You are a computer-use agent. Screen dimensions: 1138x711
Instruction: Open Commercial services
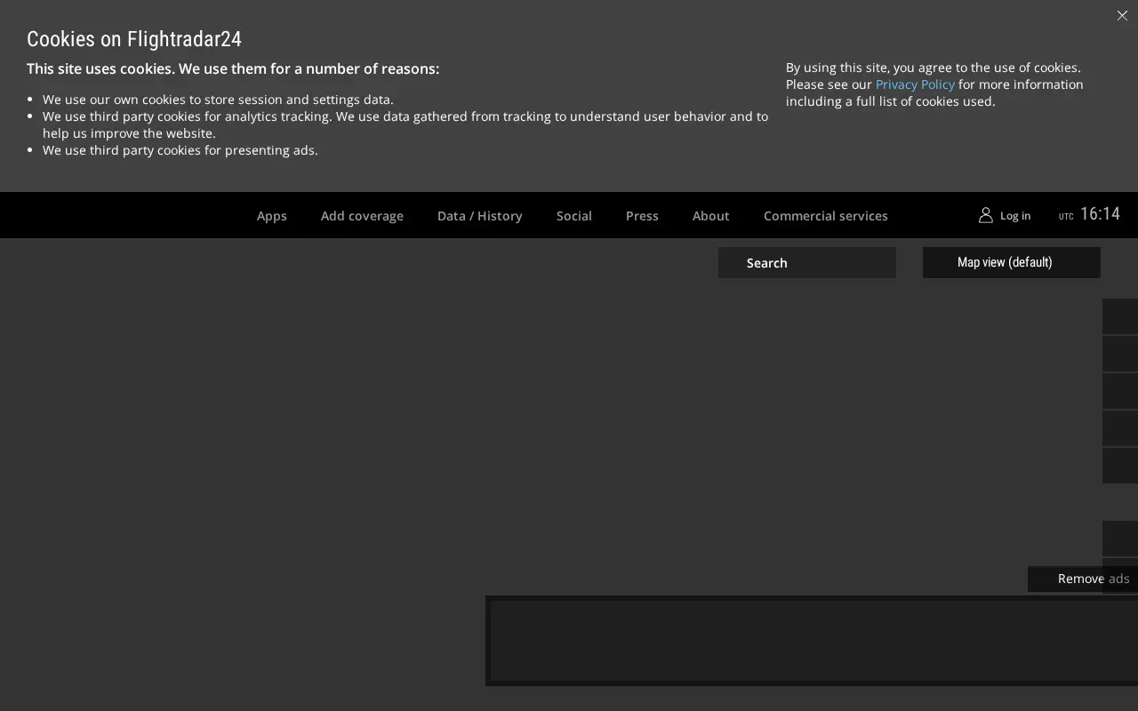click(826, 216)
